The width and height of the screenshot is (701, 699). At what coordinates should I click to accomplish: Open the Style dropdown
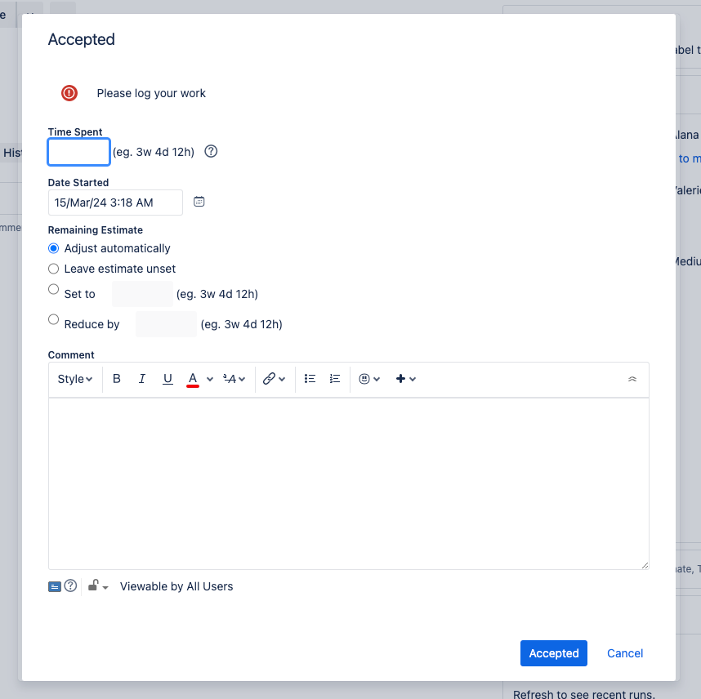click(74, 379)
